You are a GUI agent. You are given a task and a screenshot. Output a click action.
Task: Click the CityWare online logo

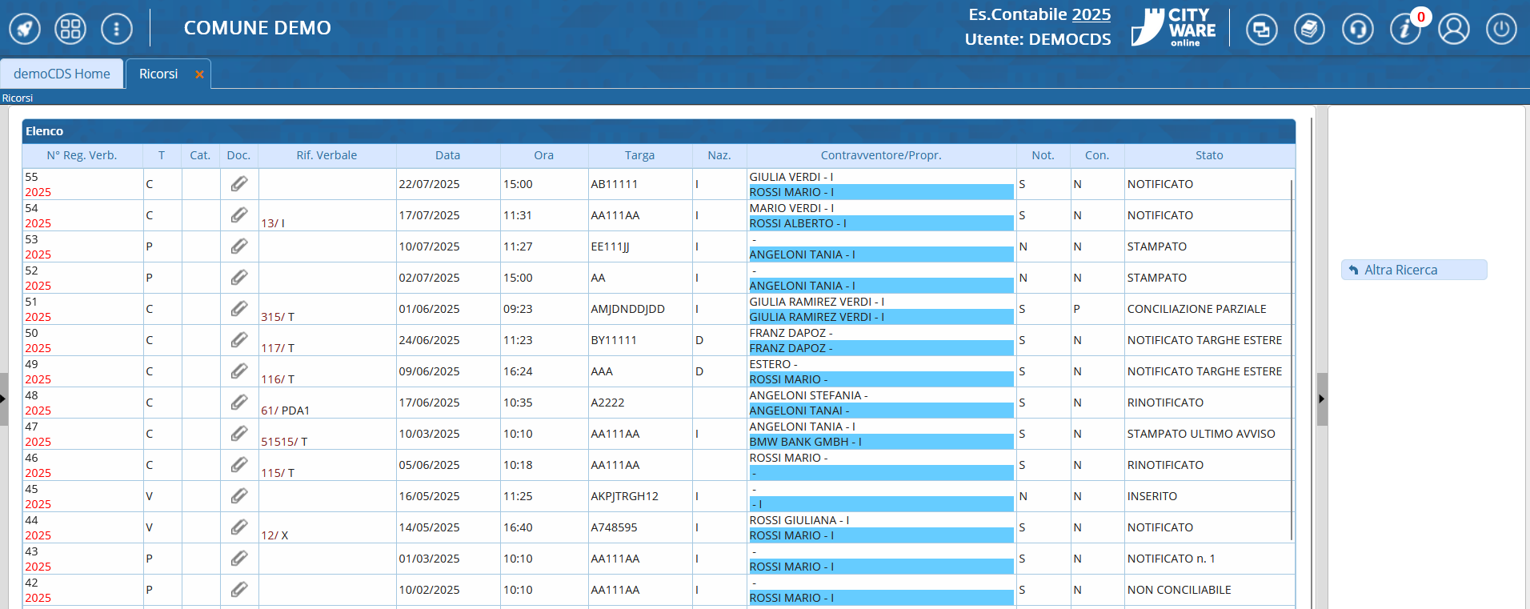[1173, 28]
